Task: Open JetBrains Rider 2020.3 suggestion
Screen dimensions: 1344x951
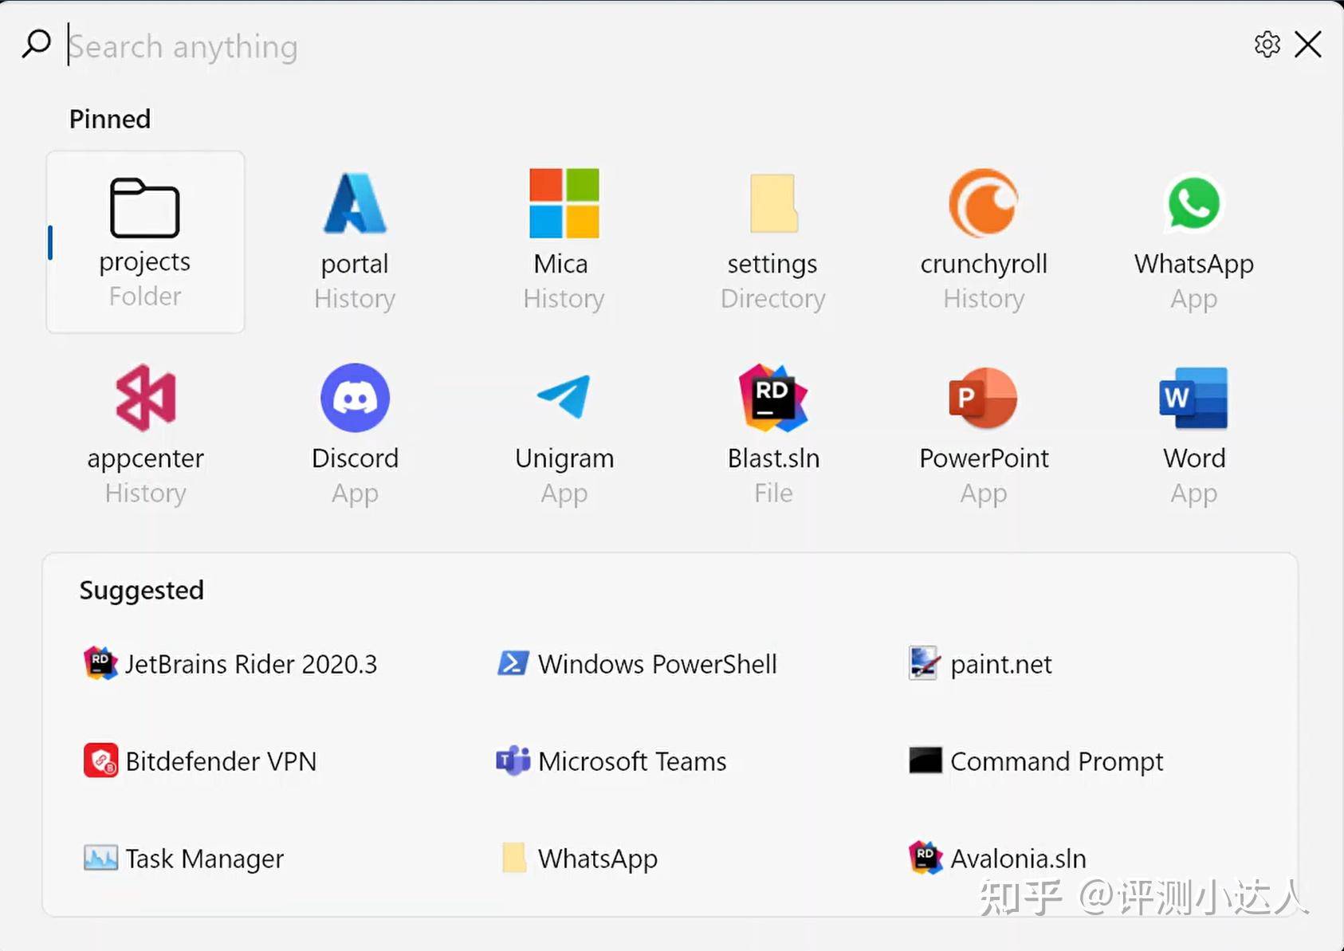Action: click(230, 663)
